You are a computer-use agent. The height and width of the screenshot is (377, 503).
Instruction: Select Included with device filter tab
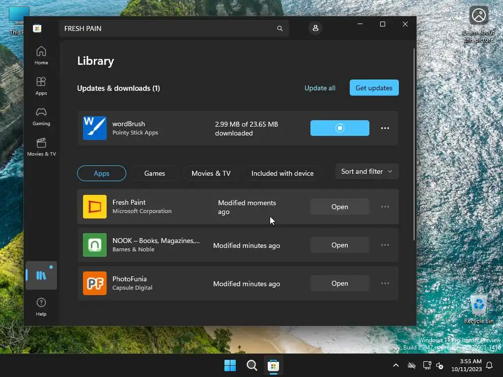tap(282, 173)
